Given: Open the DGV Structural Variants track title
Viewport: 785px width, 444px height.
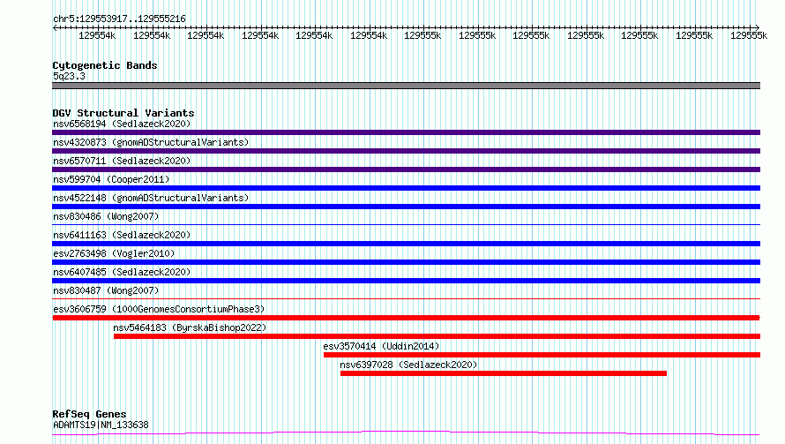Looking at the screenshot, I should point(123,113).
